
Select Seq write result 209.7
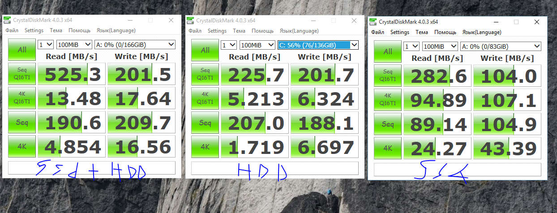141,123
